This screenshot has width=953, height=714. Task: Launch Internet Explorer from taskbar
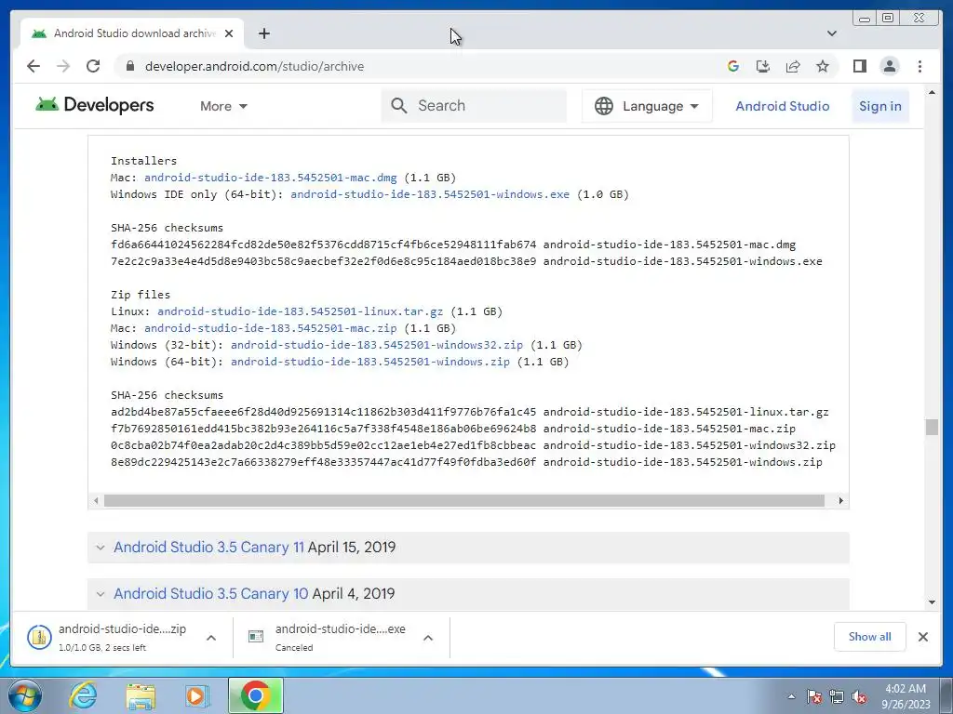(x=83, y=695)
